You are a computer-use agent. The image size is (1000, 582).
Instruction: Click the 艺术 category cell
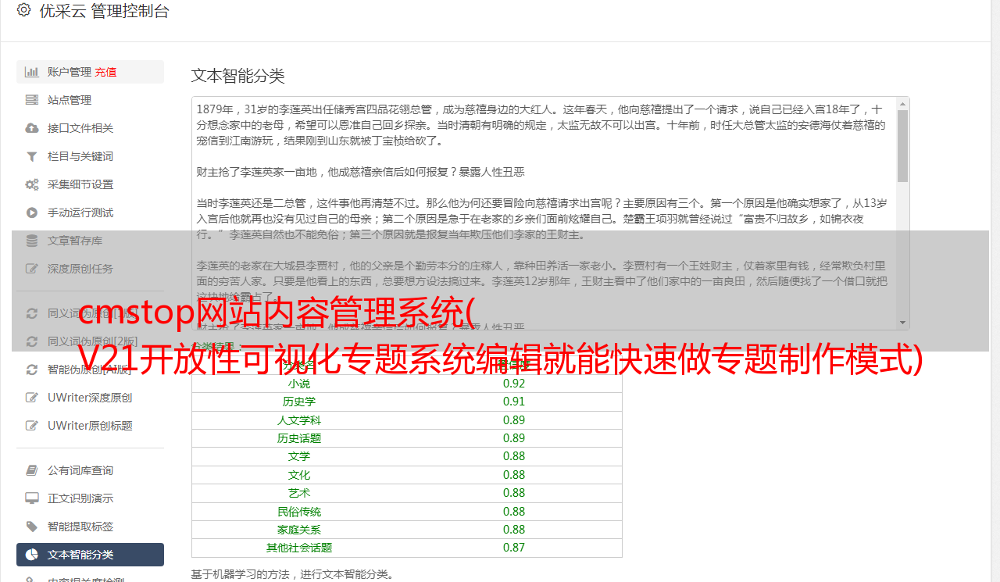point(299,493)
